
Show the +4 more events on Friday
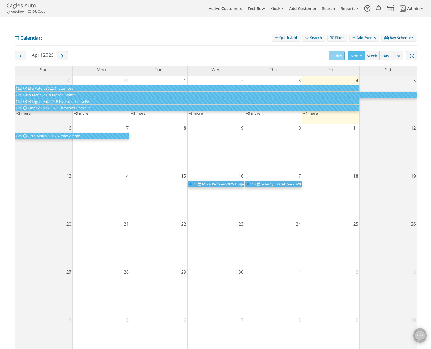tap(310, 114)
